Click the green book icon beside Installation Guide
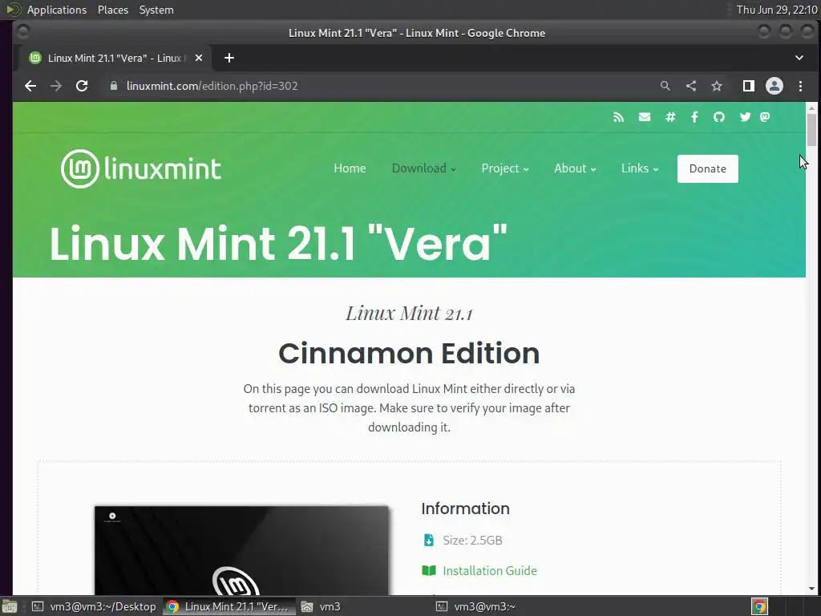Screen dimensions: 821x616 click(429, 570)
